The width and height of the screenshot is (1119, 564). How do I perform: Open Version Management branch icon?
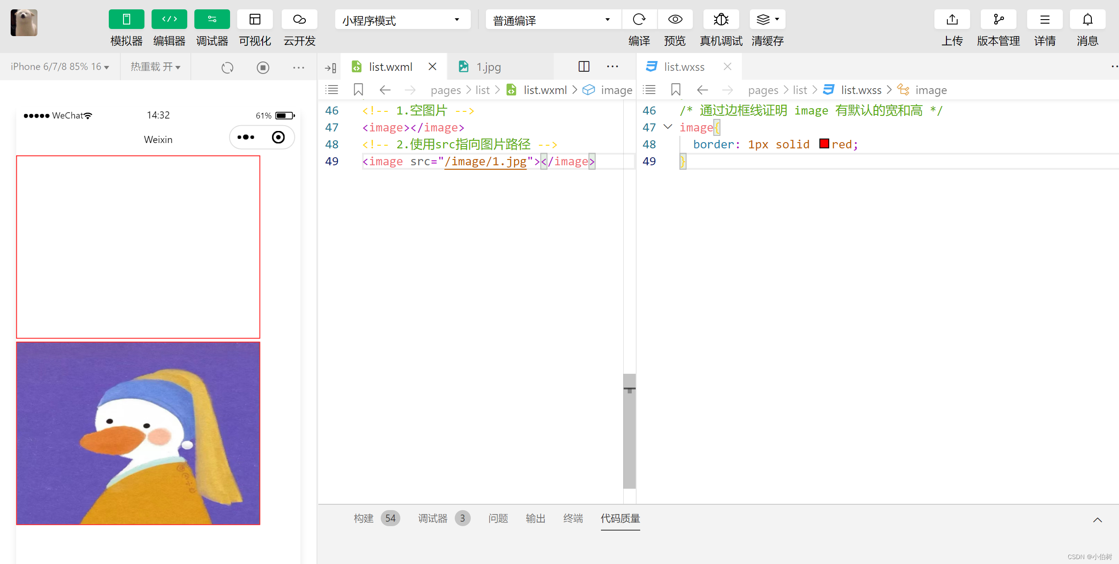998,20
